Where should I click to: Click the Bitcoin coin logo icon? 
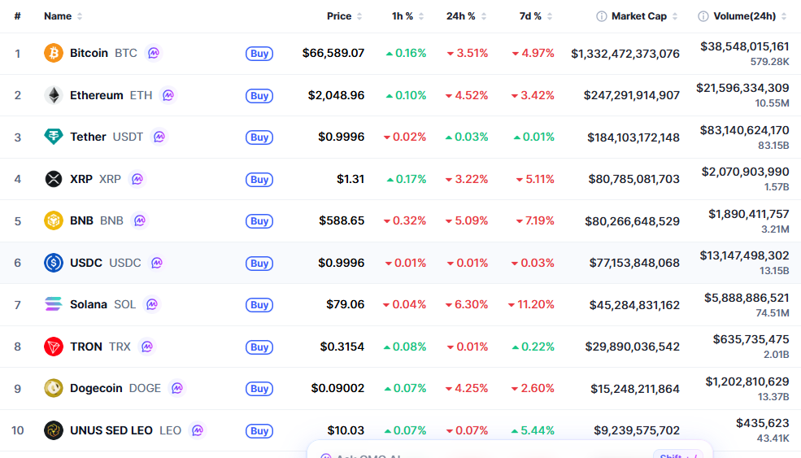pyautogui.click(x=53, y=53)
